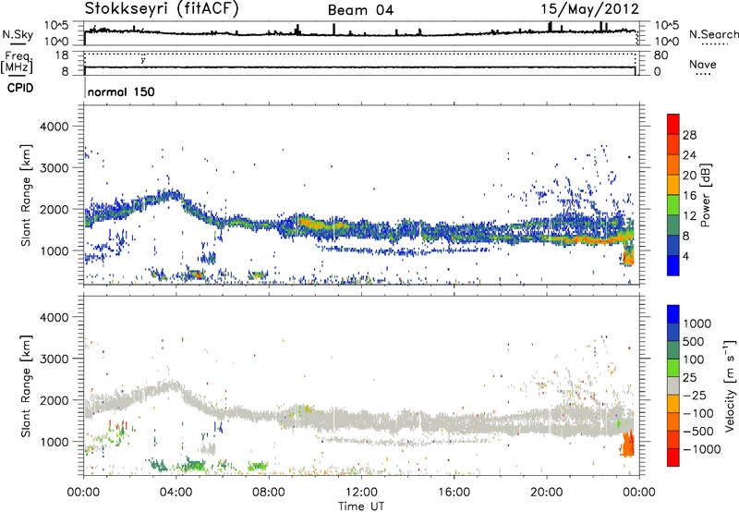Click the 'N.Sky' axis label
The image size is (739, 512).
pos(18,34)
